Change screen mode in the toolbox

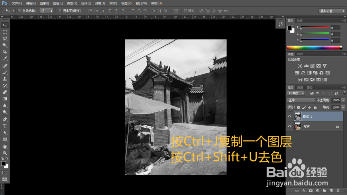pyautogui.click(x=5, y=179)
